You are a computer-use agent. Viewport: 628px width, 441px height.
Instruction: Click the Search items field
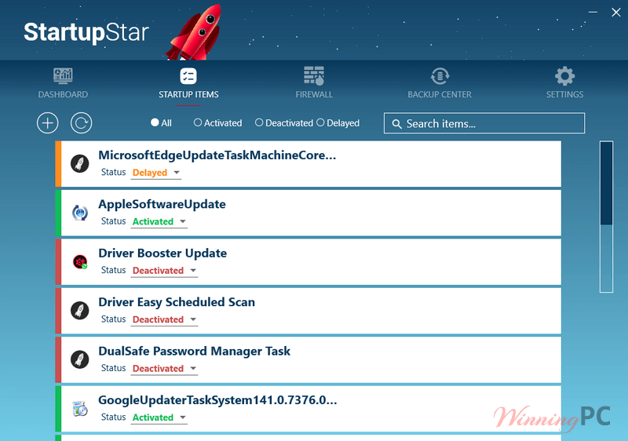pos(484,123)
